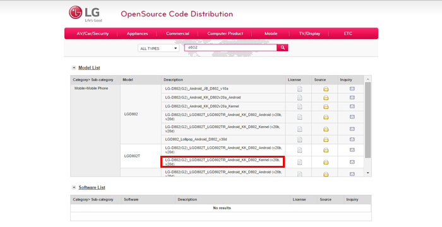Download source for KK_D802v20a_Android row

tap(326, 98)
